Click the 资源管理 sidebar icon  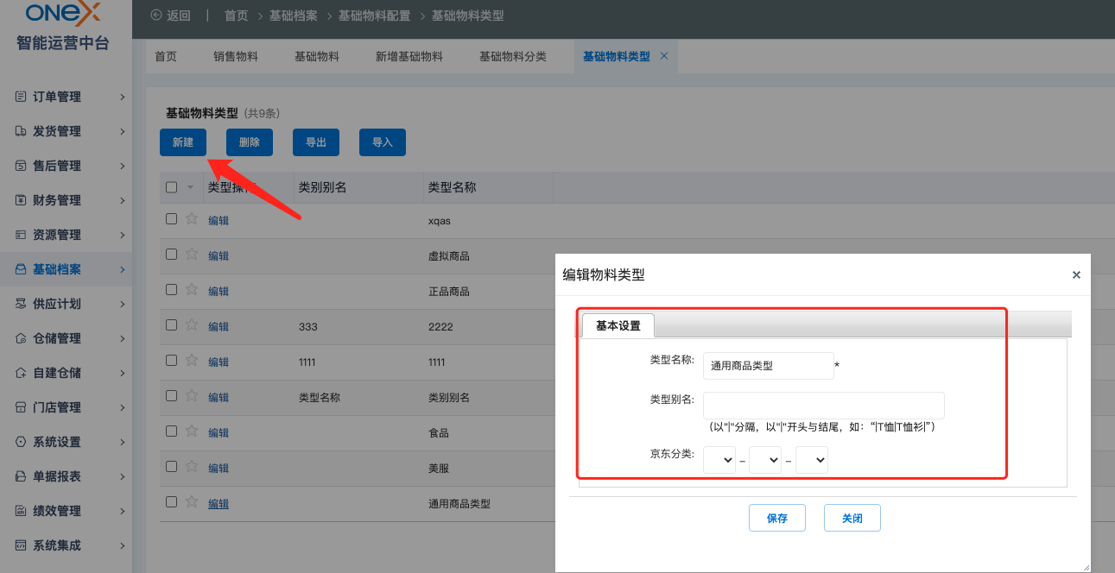pos(21,235)
